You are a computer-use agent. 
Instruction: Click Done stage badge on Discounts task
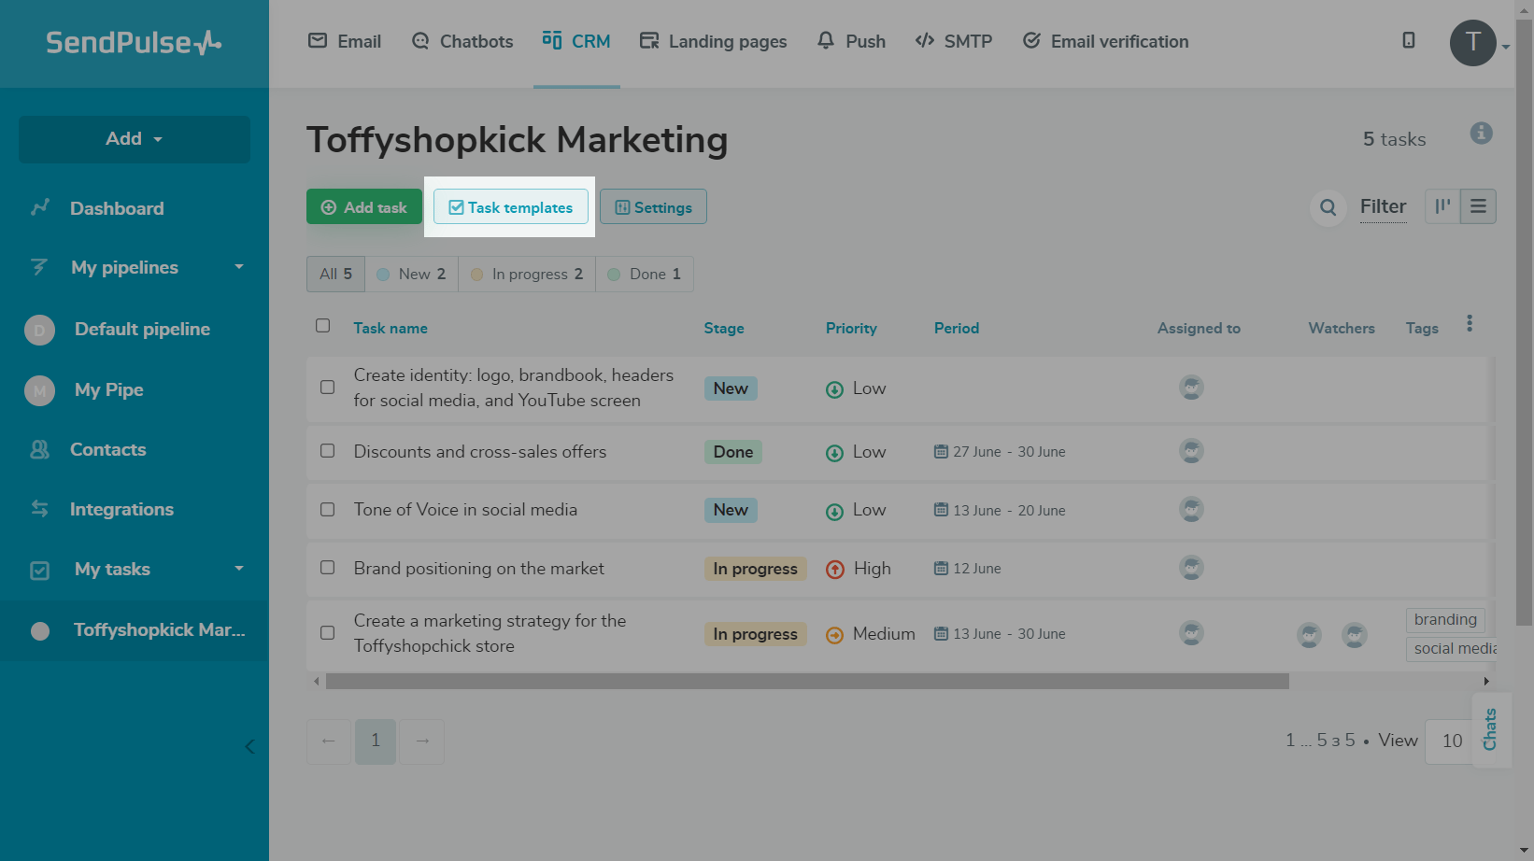(x=733, y=452)
